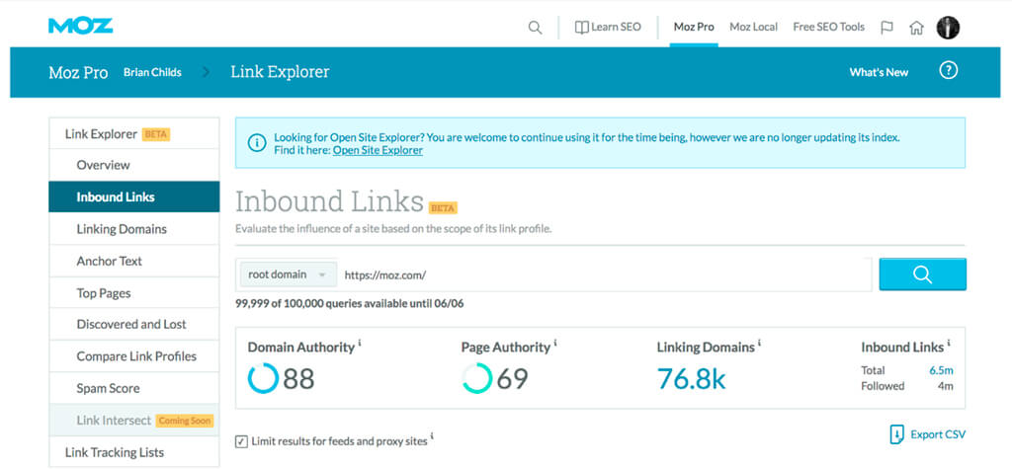This screenshot has width=1012, height=469.
Task: Click the 6.5m total inbound links value
Action: pyautogui.click(x=941, y=370)
